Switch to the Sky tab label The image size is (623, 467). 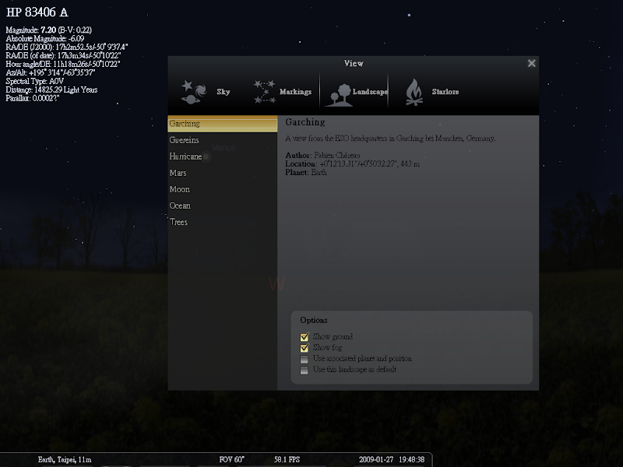tap(224, 92)
